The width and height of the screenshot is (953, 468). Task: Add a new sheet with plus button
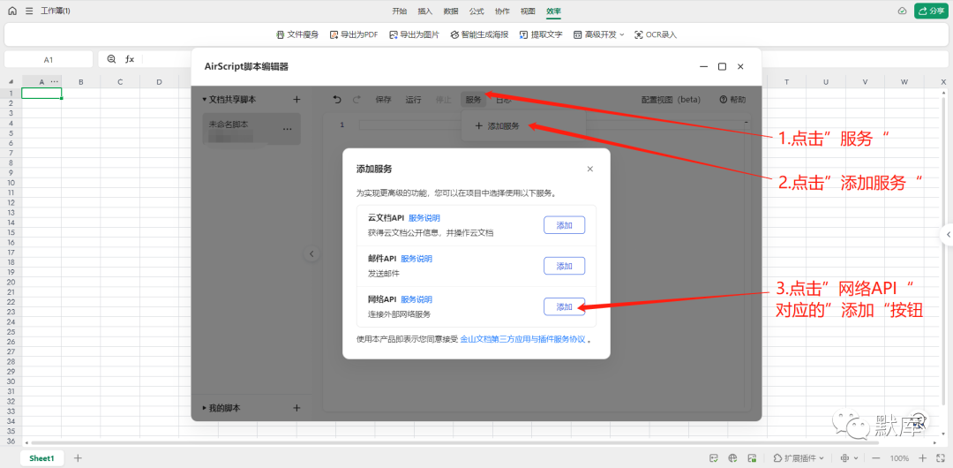coord(77,458)
